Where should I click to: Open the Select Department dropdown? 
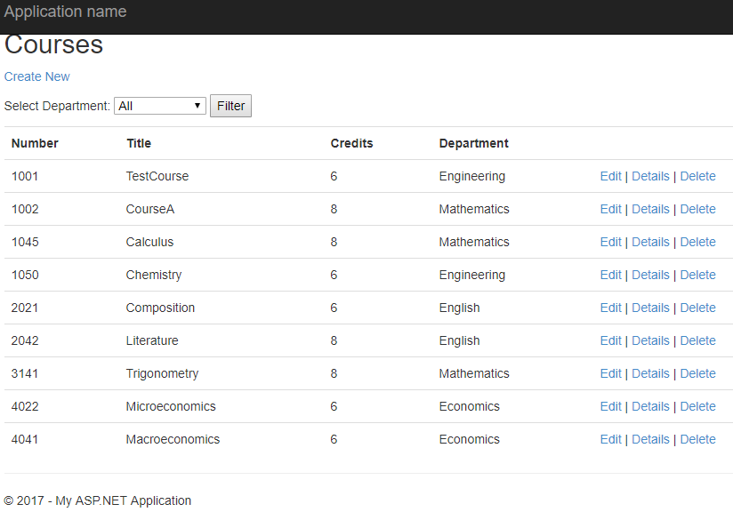(160, 106)
